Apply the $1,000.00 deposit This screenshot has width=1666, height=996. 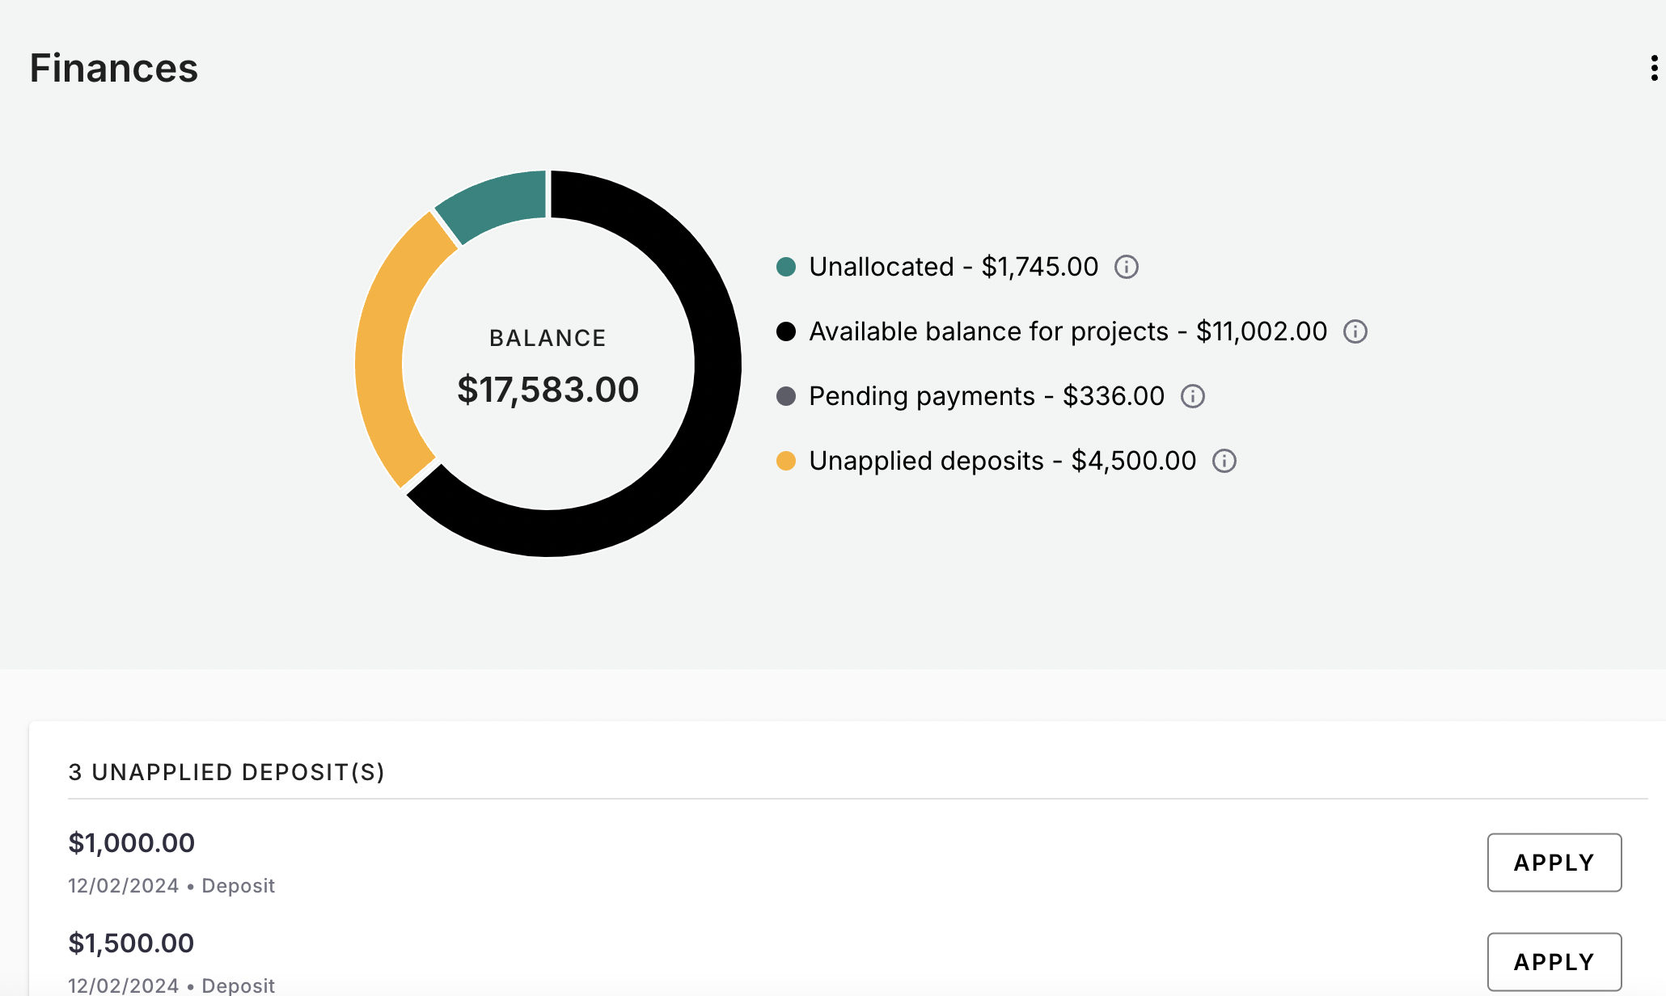(1554, 863)
